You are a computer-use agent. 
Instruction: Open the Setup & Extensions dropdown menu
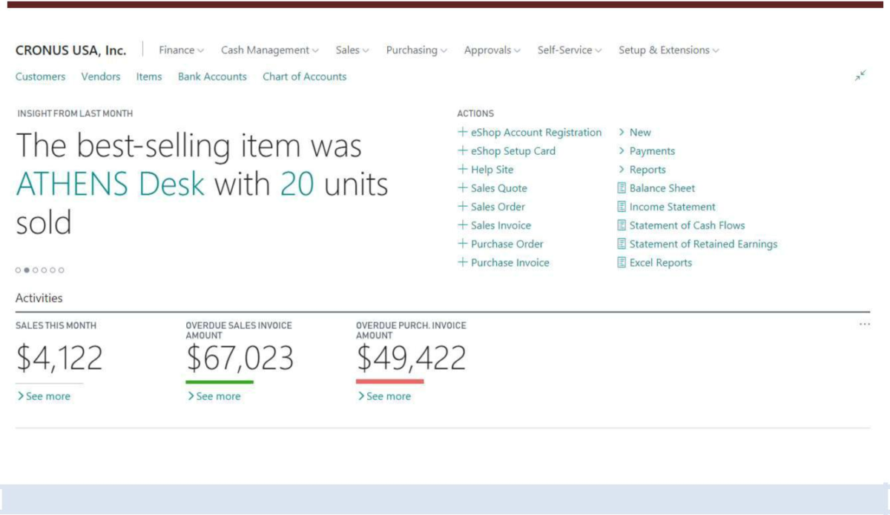tap(669, 50)
